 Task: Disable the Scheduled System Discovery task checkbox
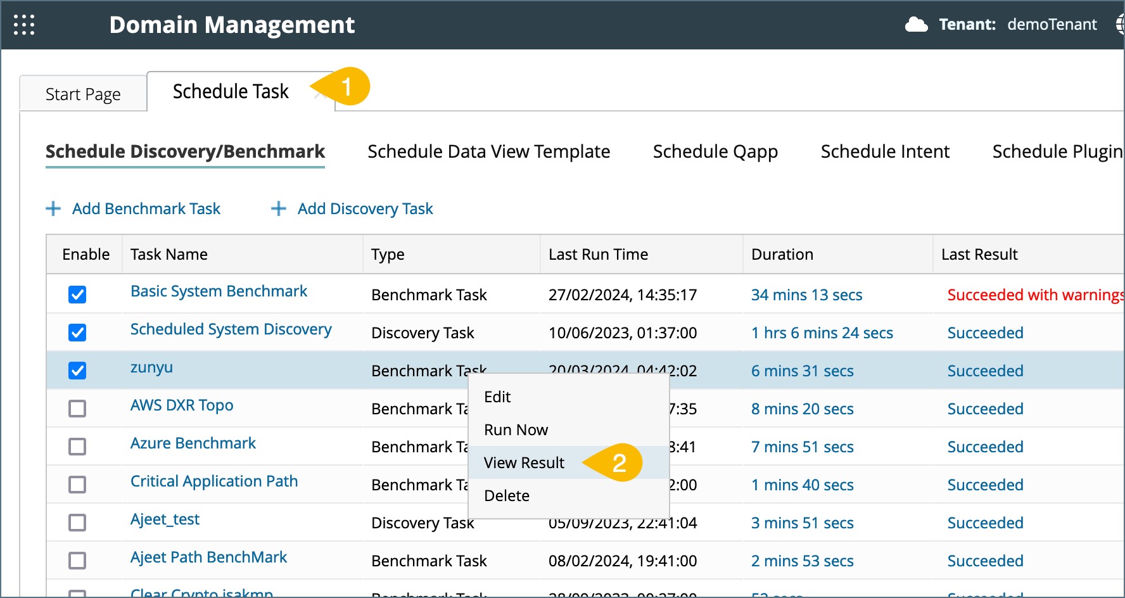[x=77, y=333]
